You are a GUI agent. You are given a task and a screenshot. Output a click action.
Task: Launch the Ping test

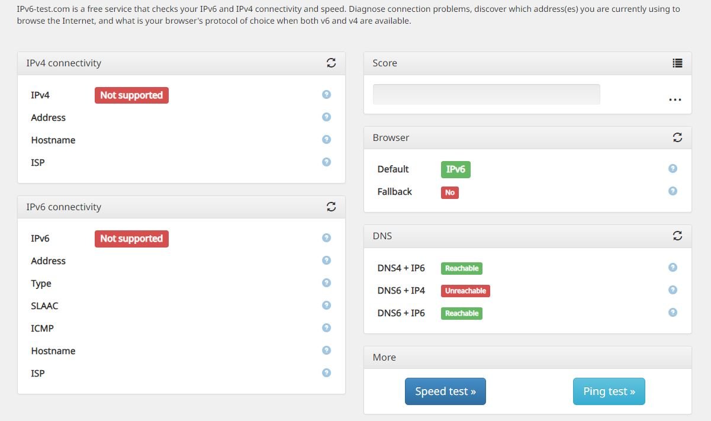coord(609,391)
